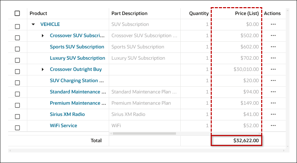This screenshot has width=297, height=163.
Task: Collapse the VEHICLE tree node
Action: (33, 25)
